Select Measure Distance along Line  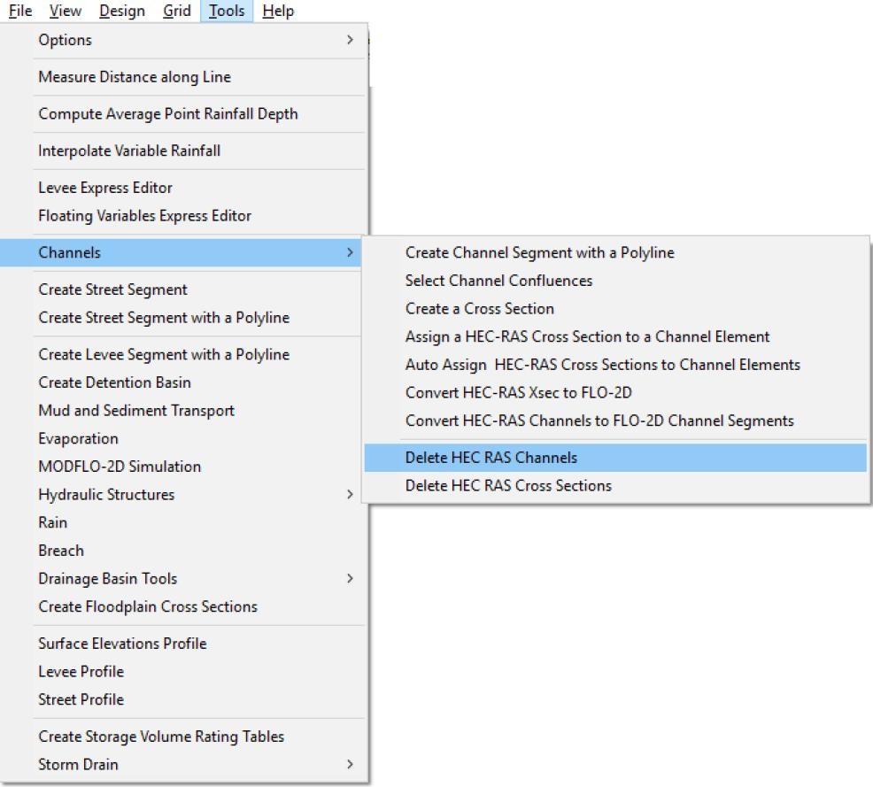(x=135, y=77)
